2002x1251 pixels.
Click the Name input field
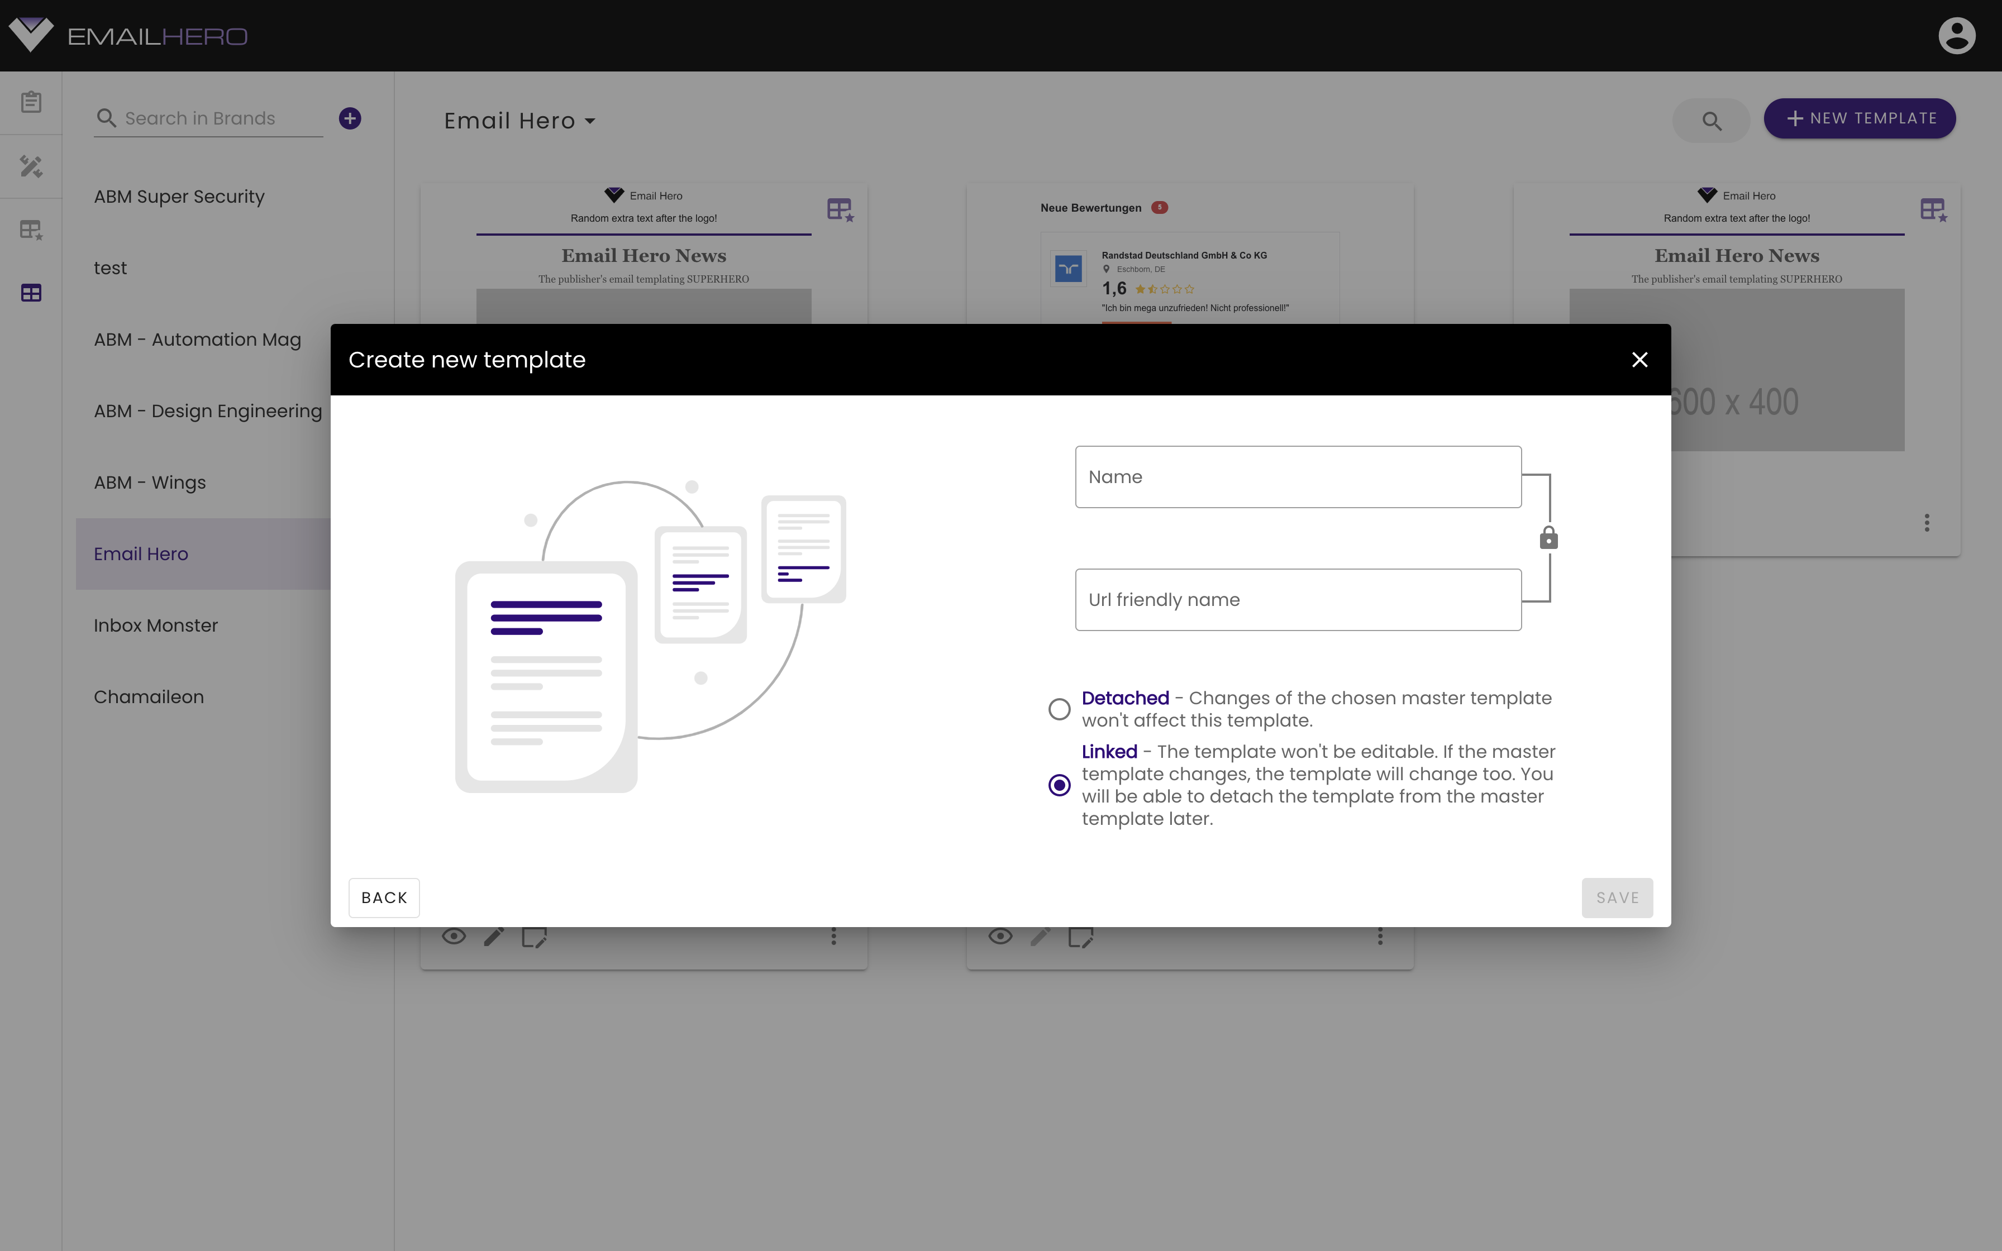pyautogui.click(x=1297, y=476)
